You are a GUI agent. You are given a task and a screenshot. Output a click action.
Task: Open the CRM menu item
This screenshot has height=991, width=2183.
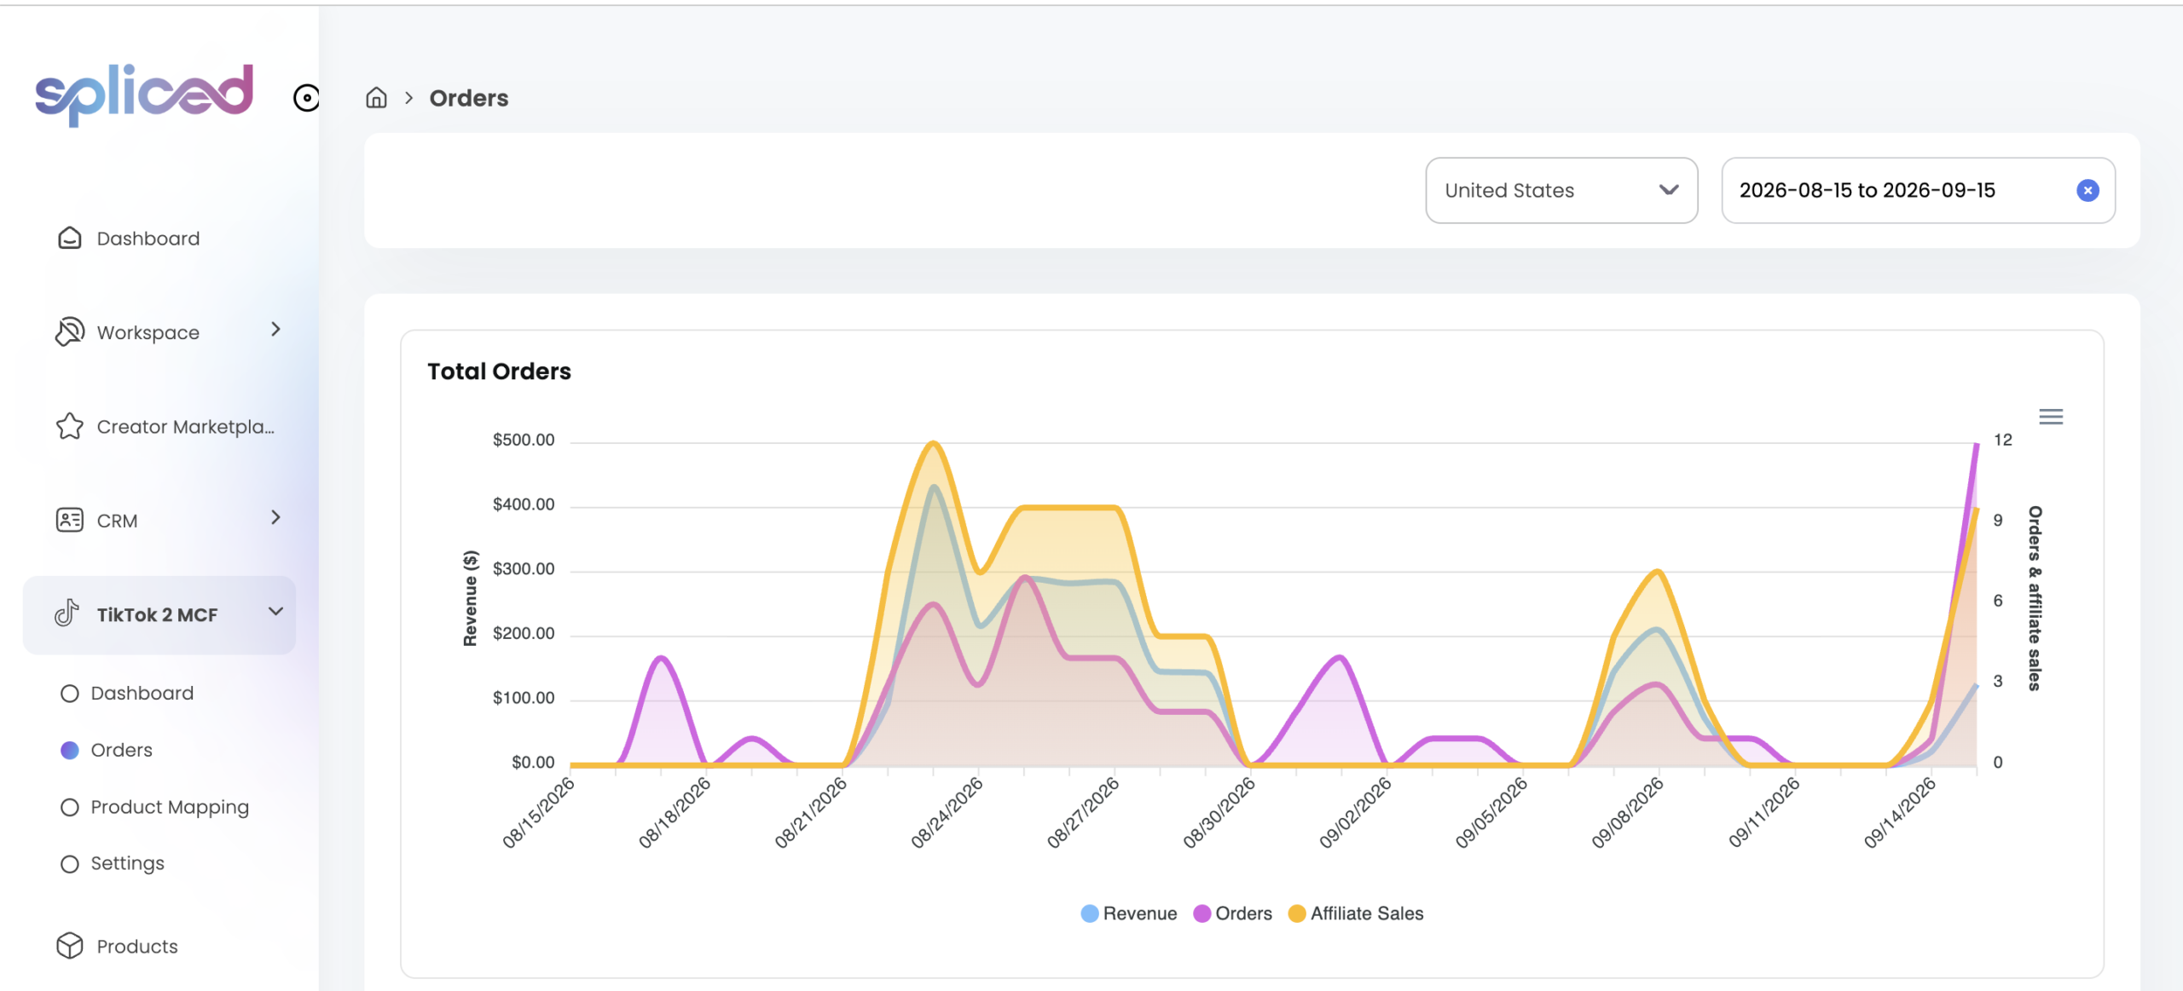pyautogui.click(x=118, y=521)
